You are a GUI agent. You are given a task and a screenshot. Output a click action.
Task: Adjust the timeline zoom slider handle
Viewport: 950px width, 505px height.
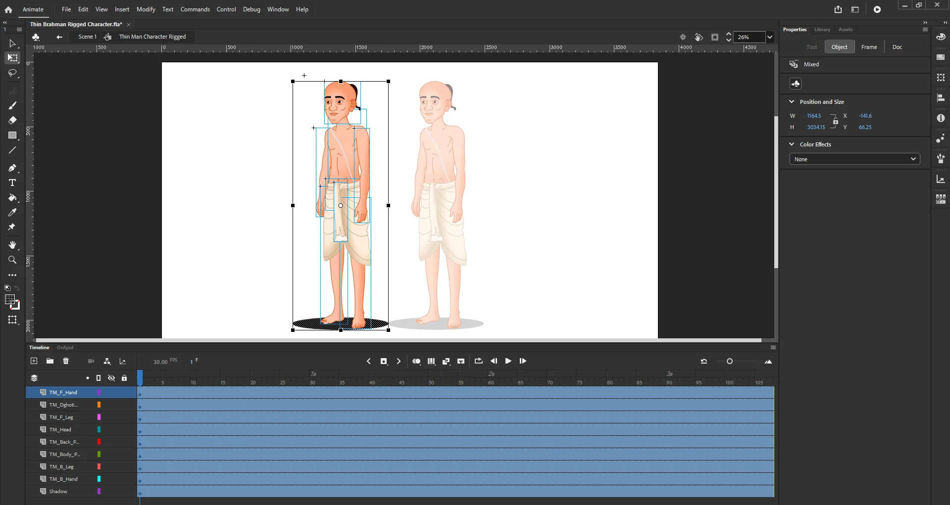pyautogui.click(x=729, y=362)
